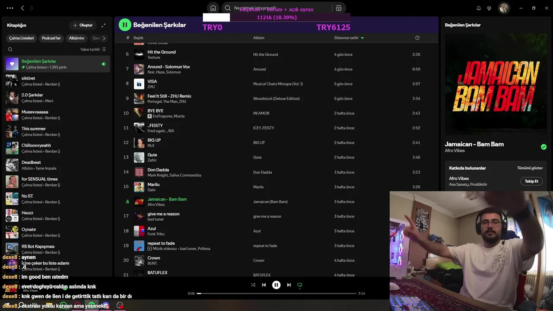Open the Oynatır playlist
This screenshot has width=553, height=311.
click(x=57, y=232)
